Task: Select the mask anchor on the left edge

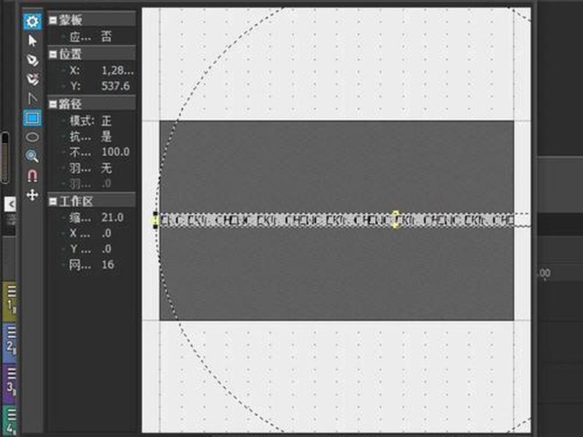Action: (155, 220)
